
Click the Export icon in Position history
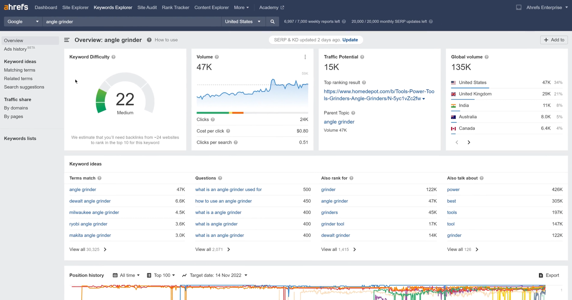point(541,275)
